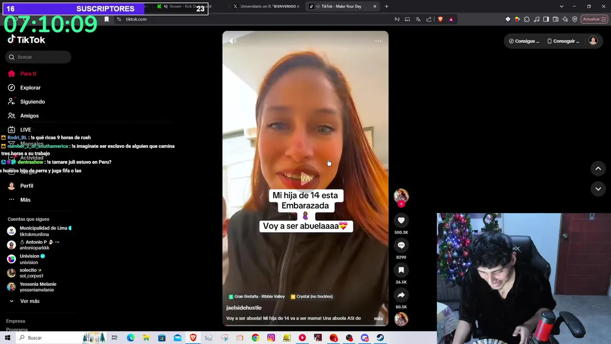Open the comments bubble icon
Screen dimensions: 611x344
pos(401,245)
